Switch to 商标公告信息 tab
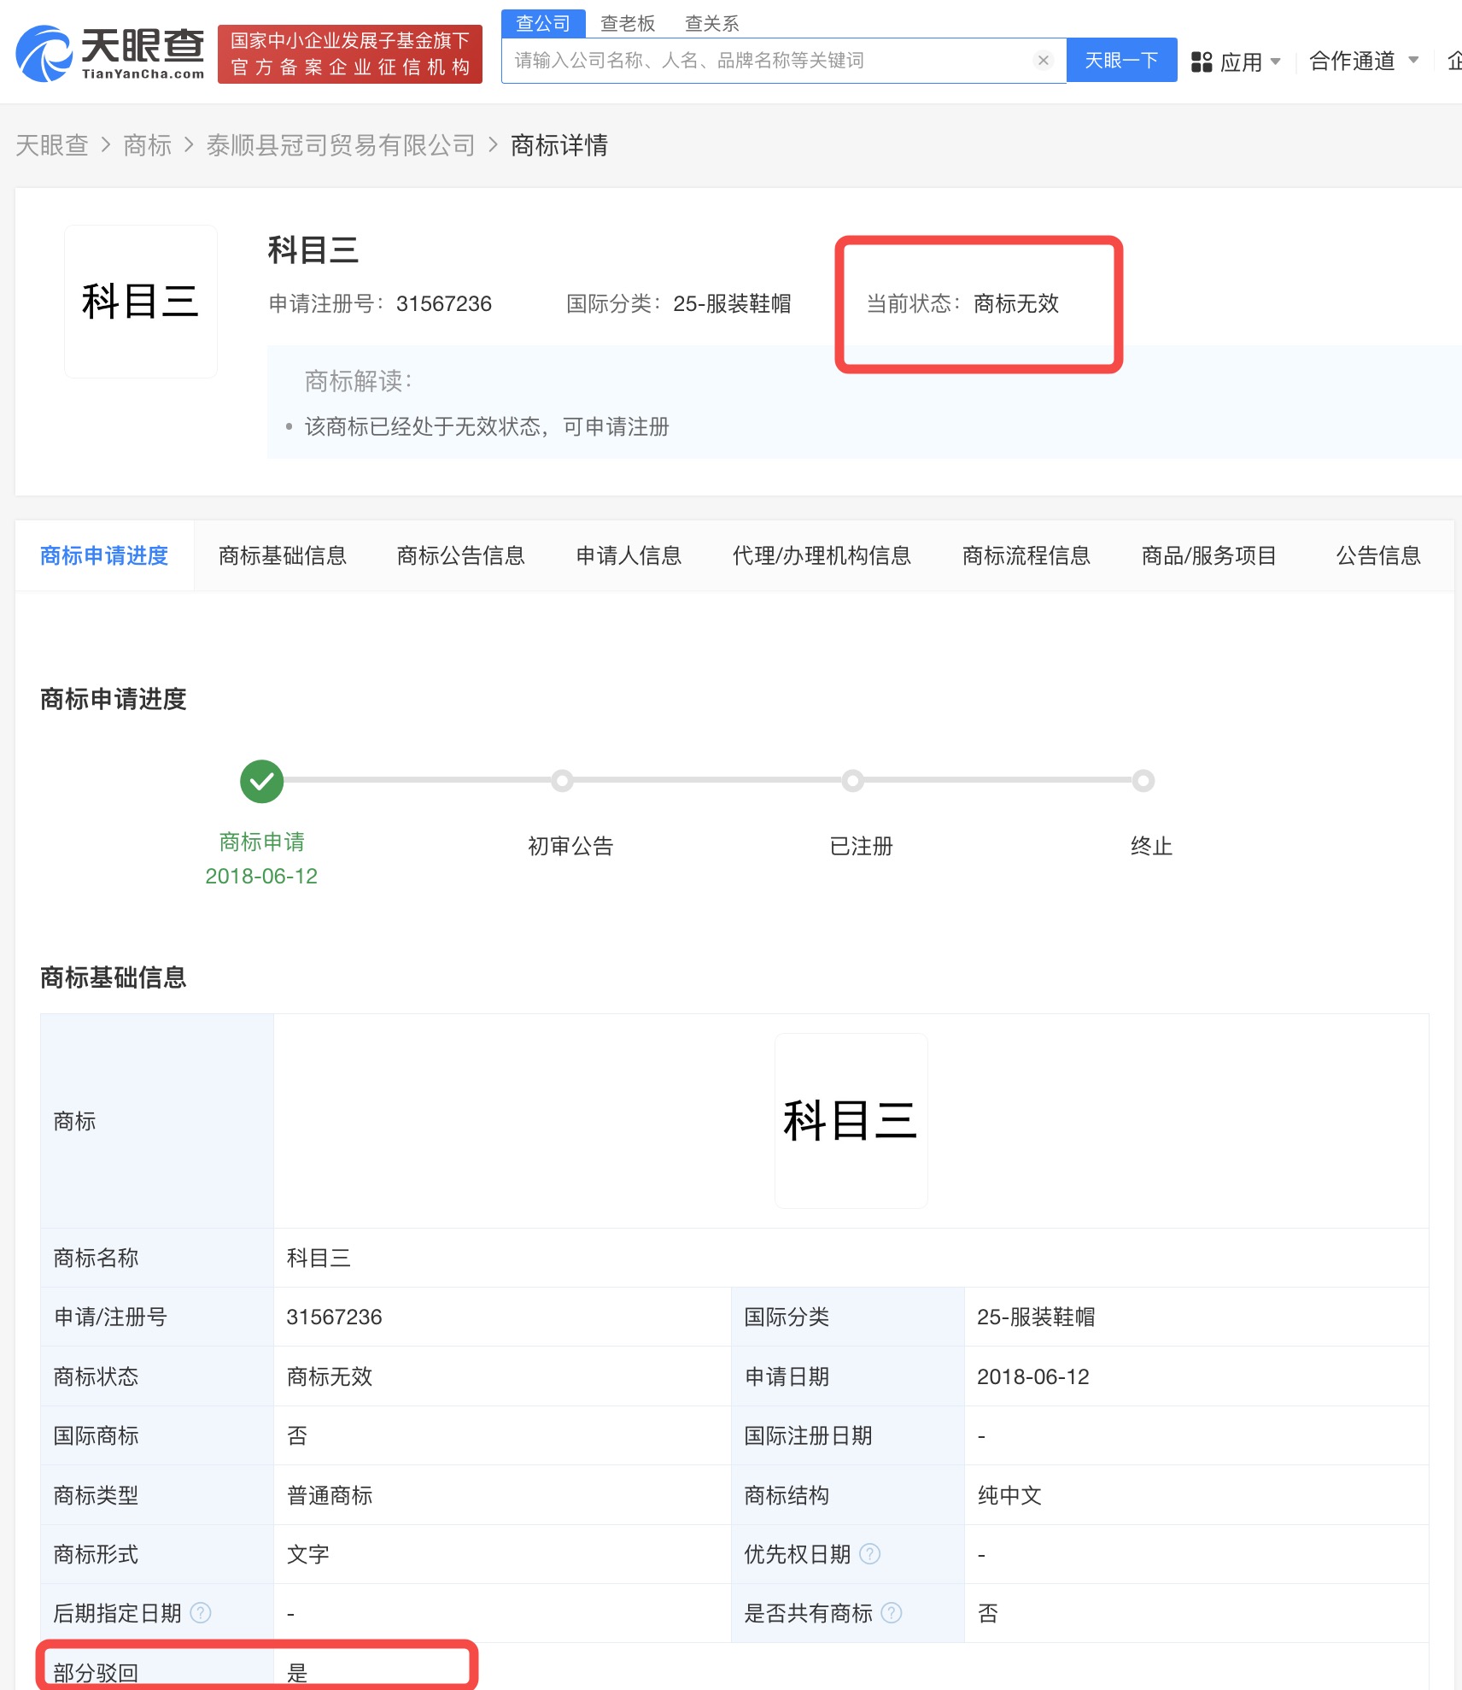 tap(461, 555)
